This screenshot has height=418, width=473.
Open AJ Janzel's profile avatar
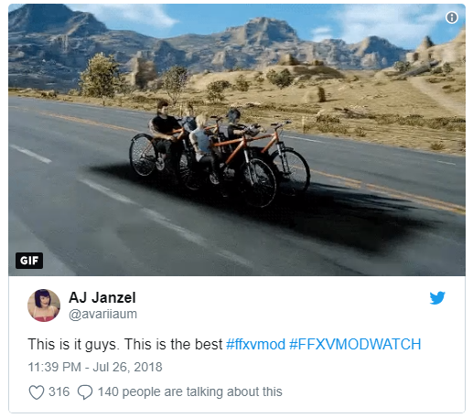point(44,305)
